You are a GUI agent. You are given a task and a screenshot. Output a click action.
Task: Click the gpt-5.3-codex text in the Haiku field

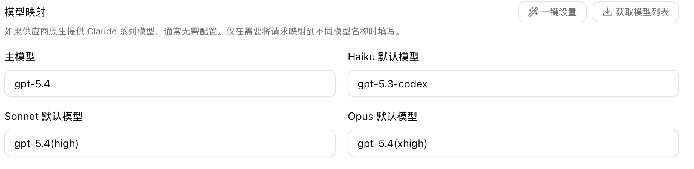[x=392, y=84]
